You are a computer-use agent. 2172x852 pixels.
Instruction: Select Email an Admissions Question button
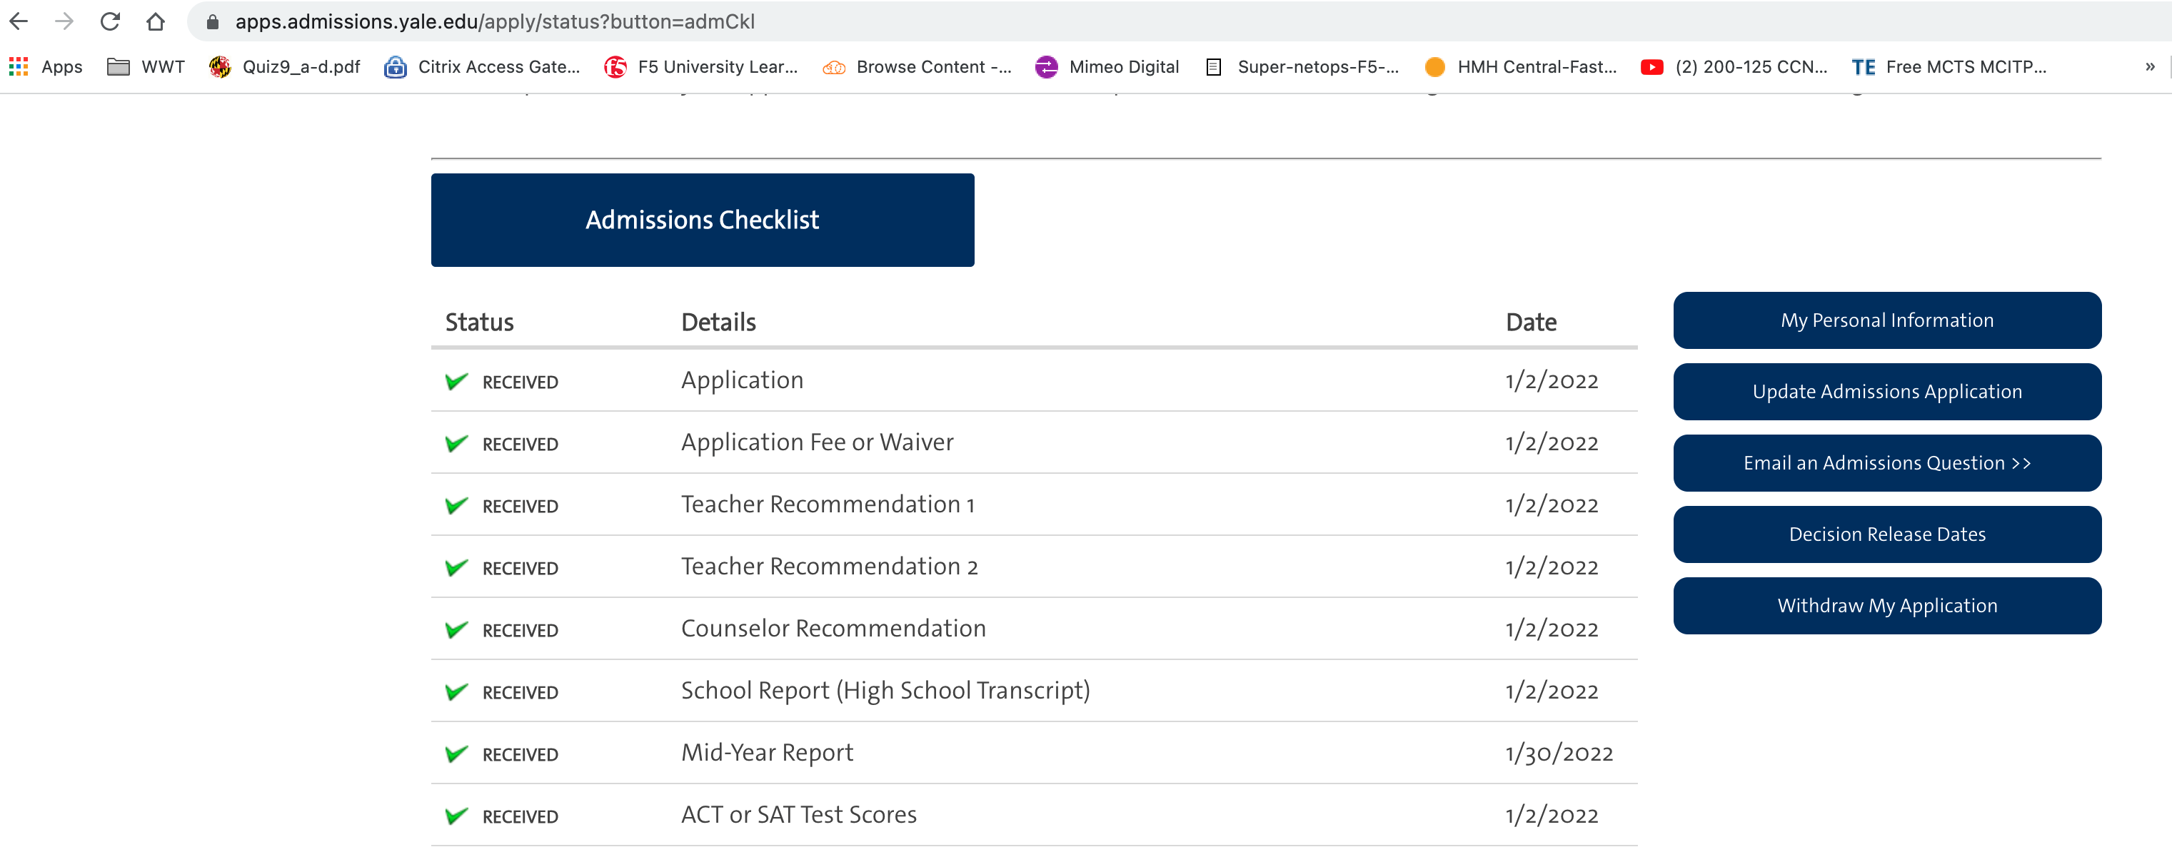click(1887, 462)
